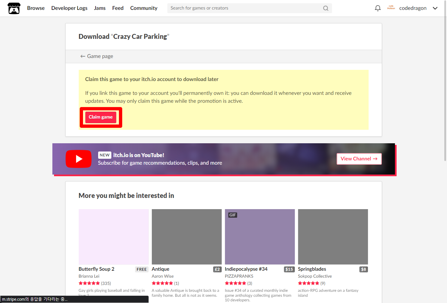Click the Indiepocalypse #34 title

click(246, 269)
